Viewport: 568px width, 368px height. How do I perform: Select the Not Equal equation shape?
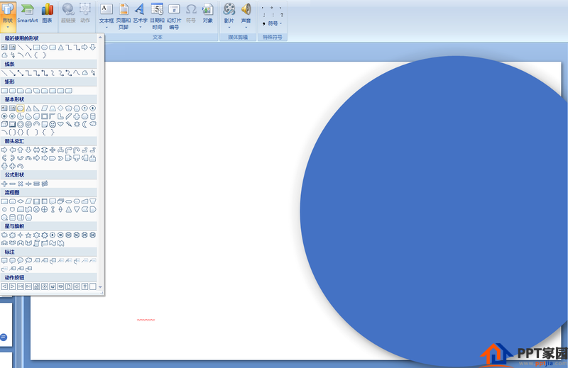tap(45, 184)
